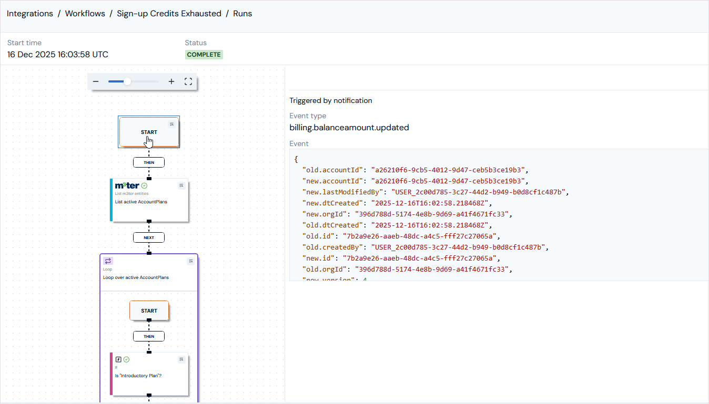The height and width of the screenshot is (404, 709).
Task: Open details icon on top START node
Action: 171,124
